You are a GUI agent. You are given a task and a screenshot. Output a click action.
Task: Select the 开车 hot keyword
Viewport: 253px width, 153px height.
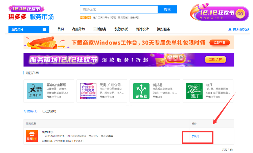pyautogui.click(x=107, y=18)
